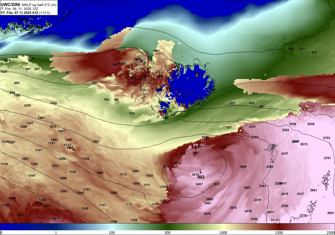Click the 2811 height value
The height and width of the screenshot is (235, 335).
[271, 212]
